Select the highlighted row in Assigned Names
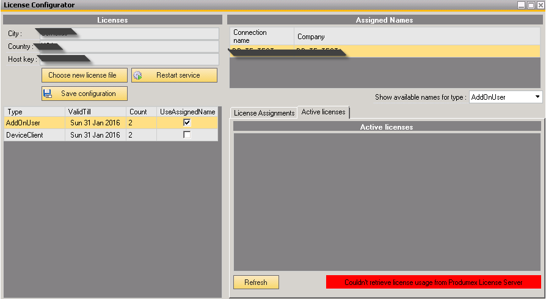This screenshot has height=299, width=546. click(x=385, y=51)
